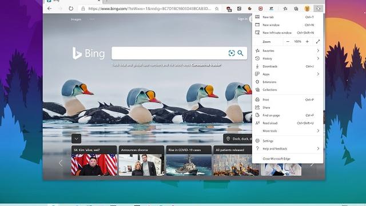Image resolution: width=366 pixels, height=206 pixels.
Task: Click the address bar URL
Action: click(149, 9)
